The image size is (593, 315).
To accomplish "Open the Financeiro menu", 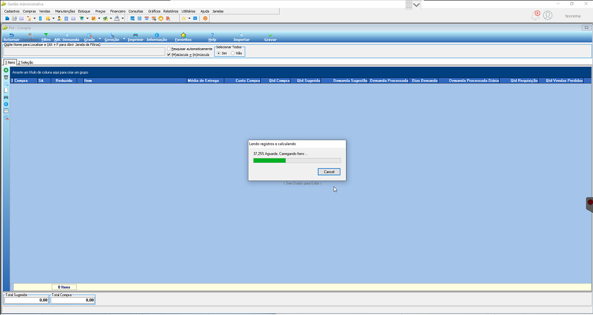I will coord(118,11).
